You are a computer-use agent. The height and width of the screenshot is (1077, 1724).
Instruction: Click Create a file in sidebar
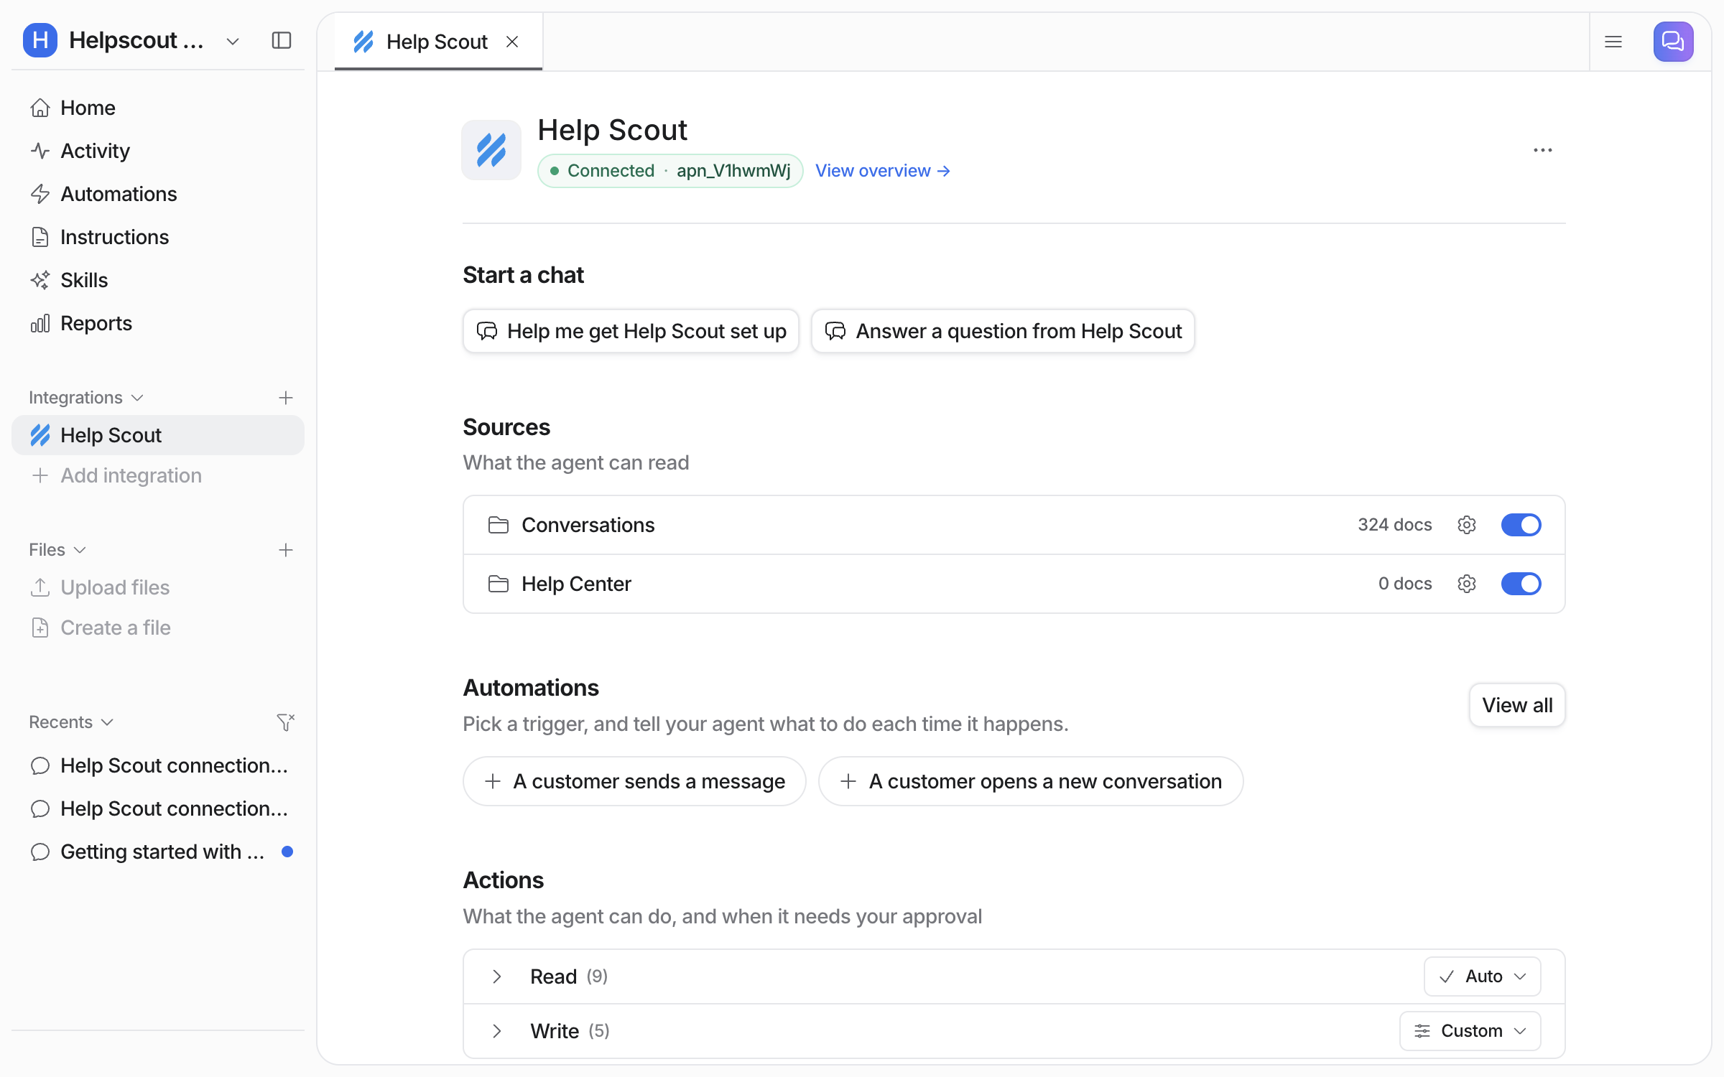158,628
